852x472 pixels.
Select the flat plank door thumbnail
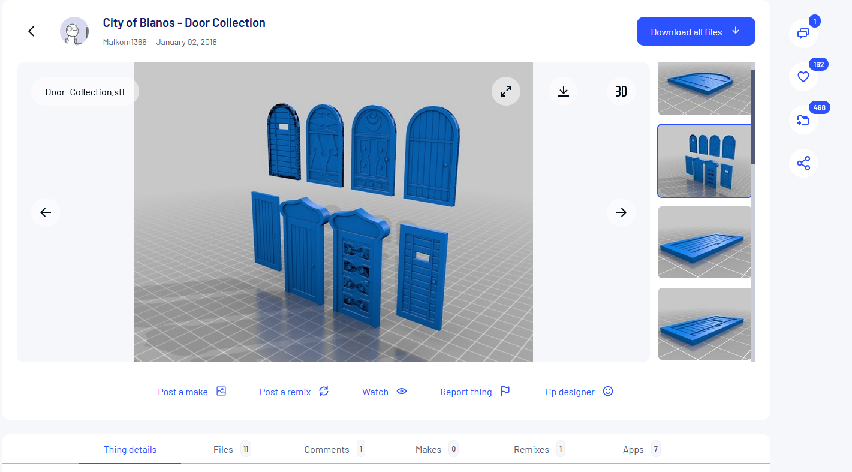click(705, 242)
